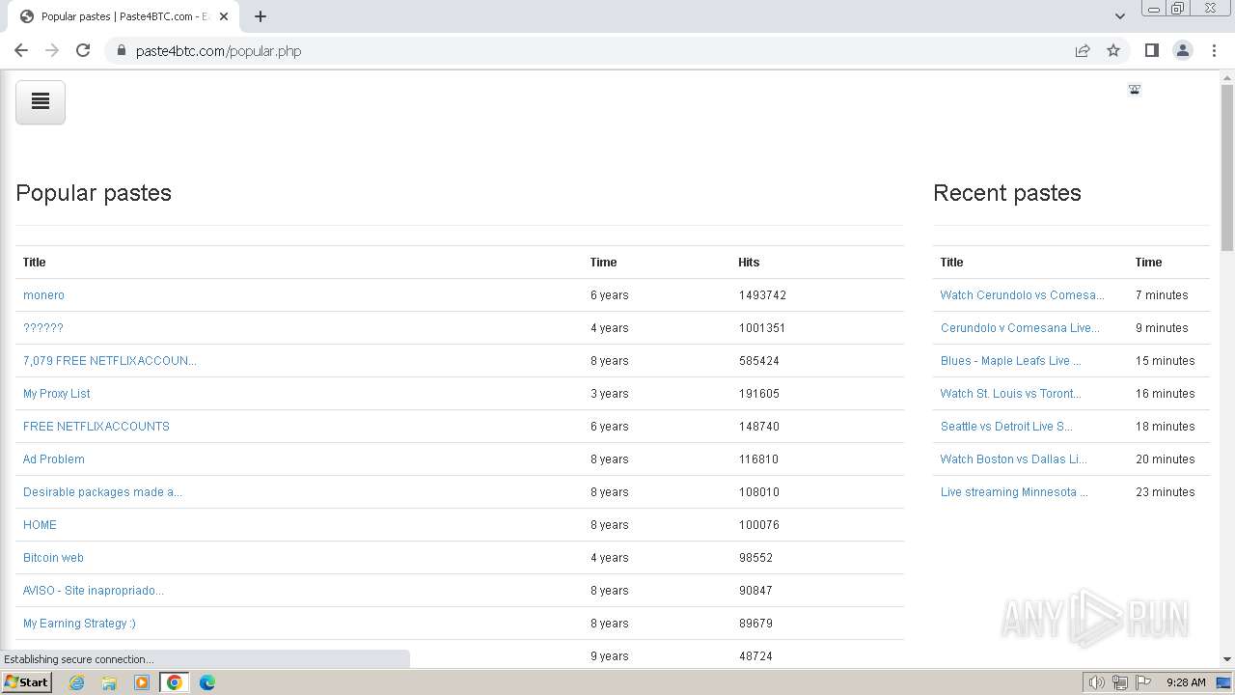Viewport: 1235px width, 695px height.
Task: Open 7,079 FREE NETFLIXACCOUN... paste
Action: coord(110,361)
